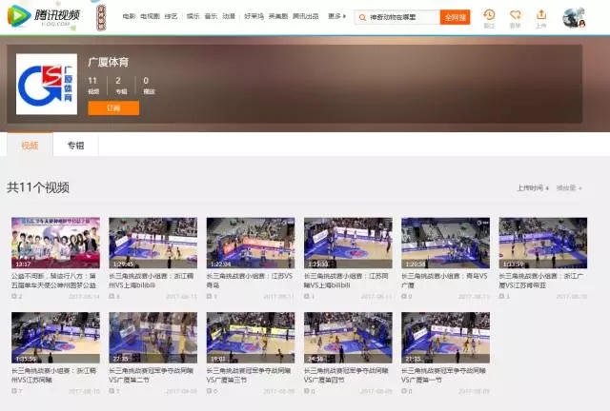
Task: Open video titled 江苏VS青岛
Action: (x=250, y=243)
